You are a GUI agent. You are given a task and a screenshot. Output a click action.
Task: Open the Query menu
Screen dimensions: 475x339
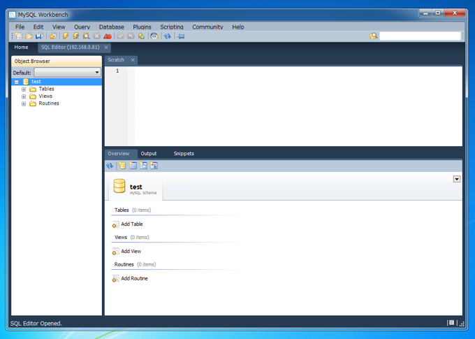82,27
